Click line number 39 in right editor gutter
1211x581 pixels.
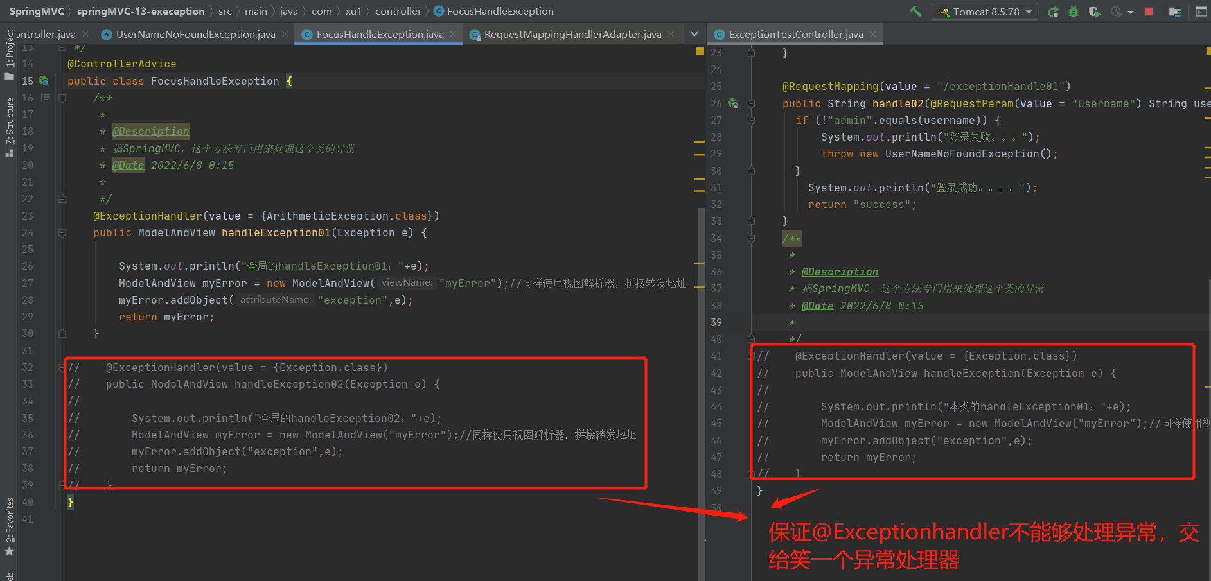click(716, 322)
